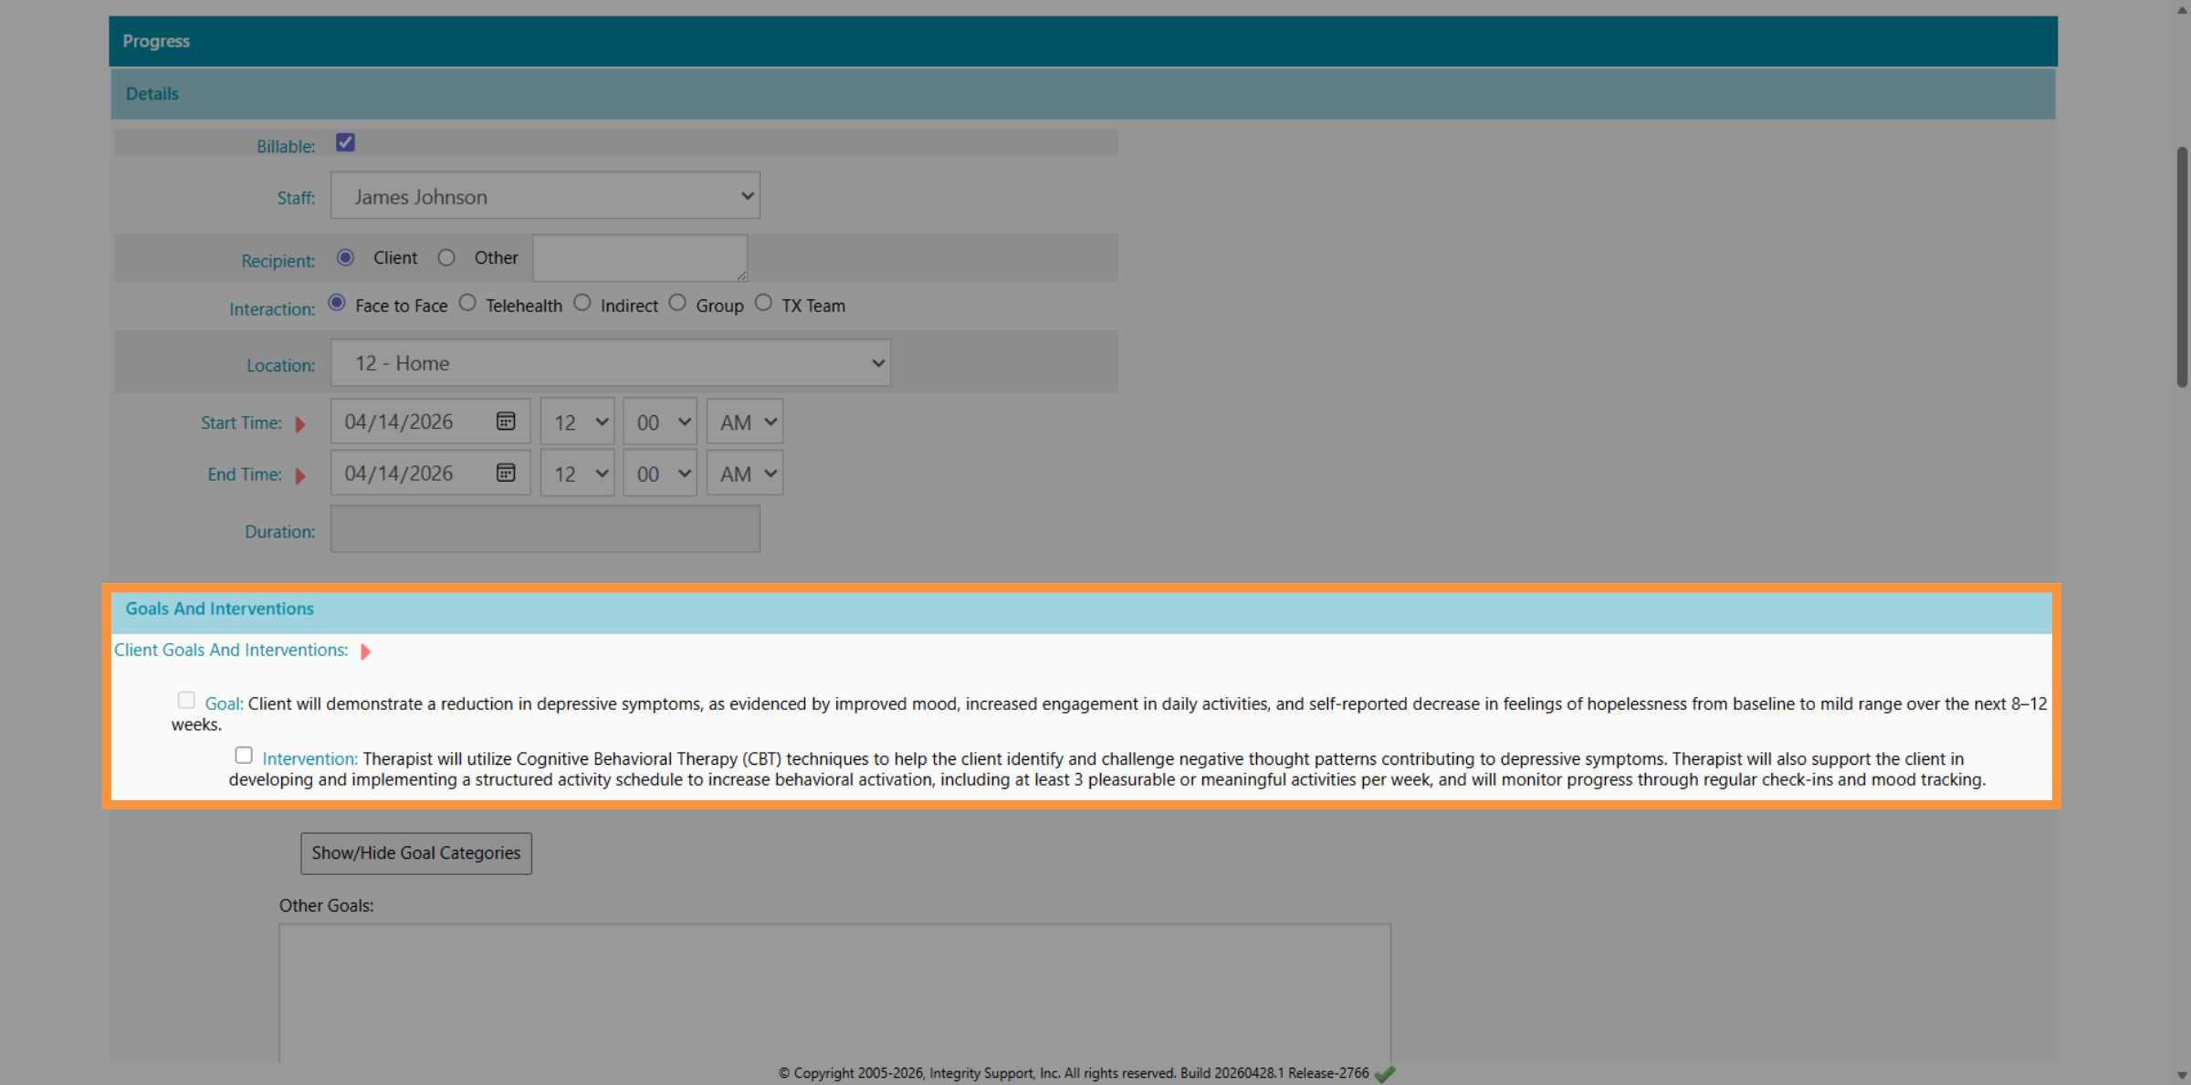Click the Other recipient text box
This screenshot has height=1085, width=2191.
pyautogui.click(x=640, y=258)
